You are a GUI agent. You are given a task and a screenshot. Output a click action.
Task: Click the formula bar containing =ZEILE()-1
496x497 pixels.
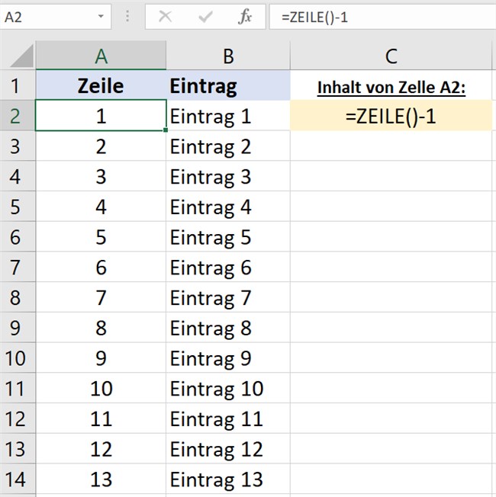point(382,16)
